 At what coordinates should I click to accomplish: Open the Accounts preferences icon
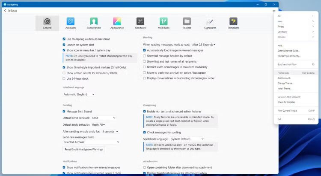pos(71,23)
